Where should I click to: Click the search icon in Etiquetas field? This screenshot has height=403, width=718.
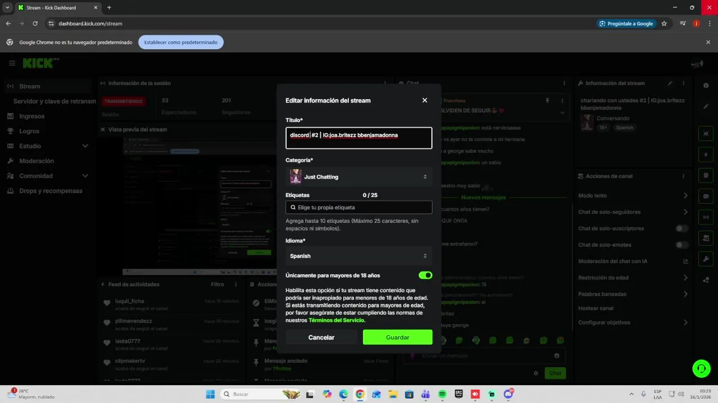pos(293,207)
